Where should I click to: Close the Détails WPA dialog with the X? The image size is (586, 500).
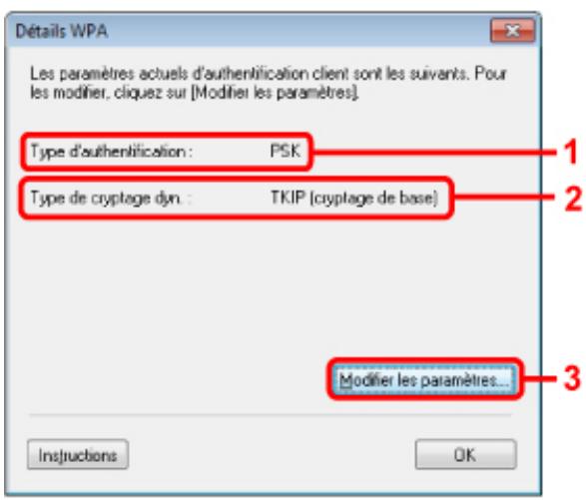click(x=512, y=31)
